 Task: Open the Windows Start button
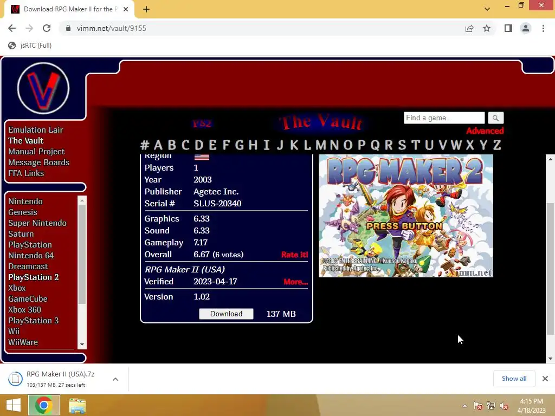pos(13,405)
